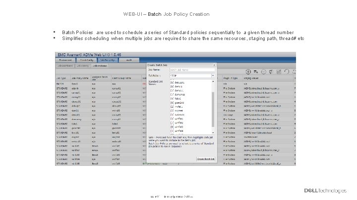This screenshot has width=357, height=200.
Task: Select the Job-policies sub-tab
Action: [100, 66]
